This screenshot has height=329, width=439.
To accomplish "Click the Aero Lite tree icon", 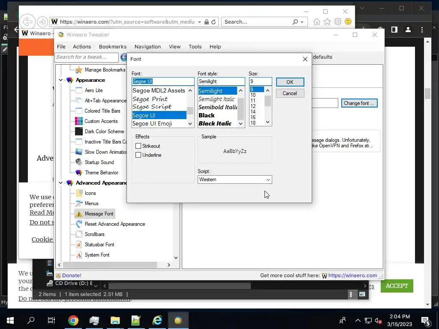I will coord(79,90).
